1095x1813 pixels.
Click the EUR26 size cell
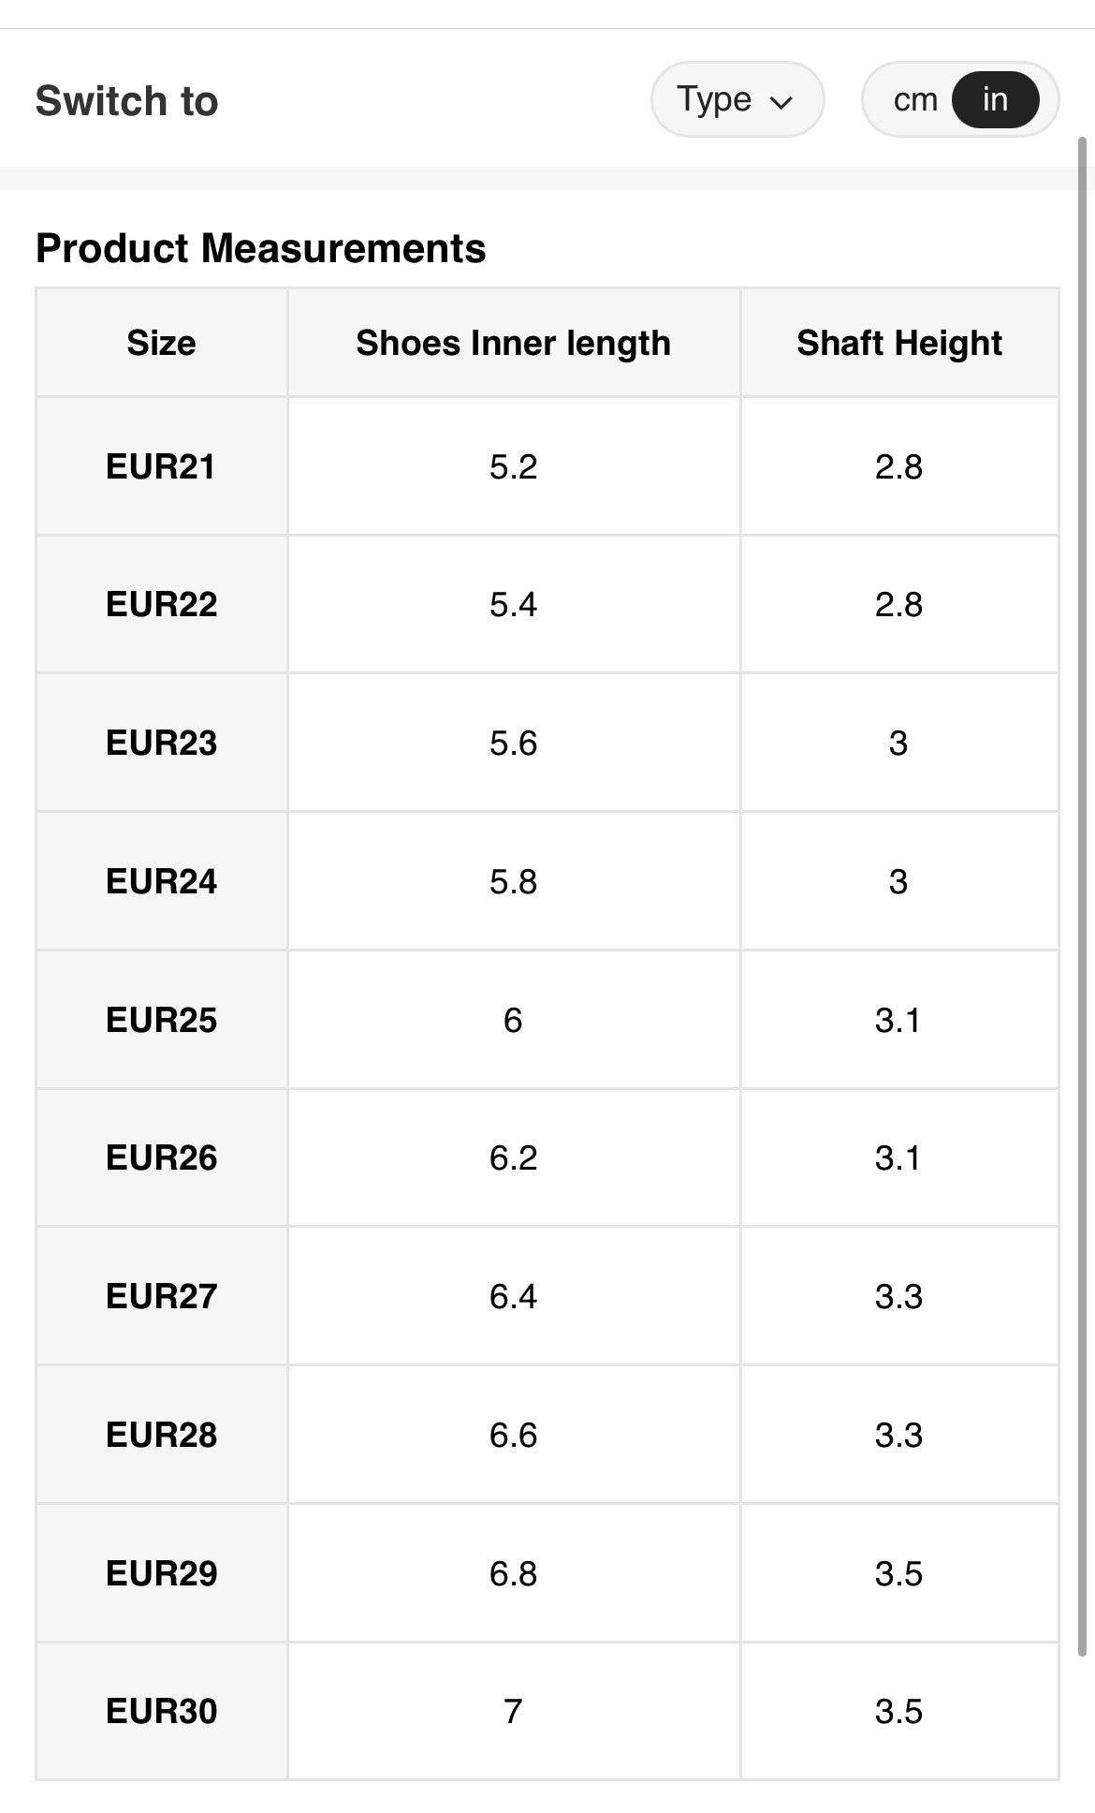161,1157
